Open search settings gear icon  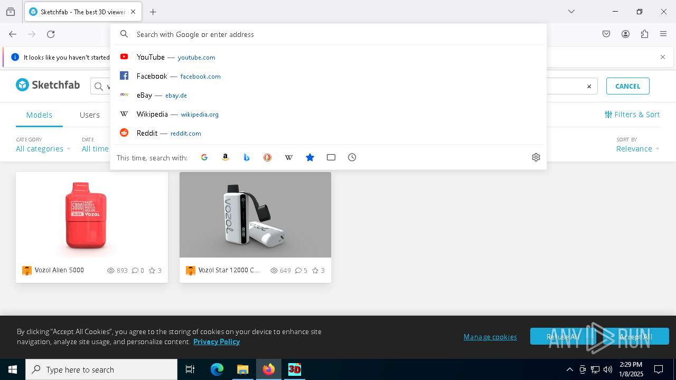(x=536, y=157)
